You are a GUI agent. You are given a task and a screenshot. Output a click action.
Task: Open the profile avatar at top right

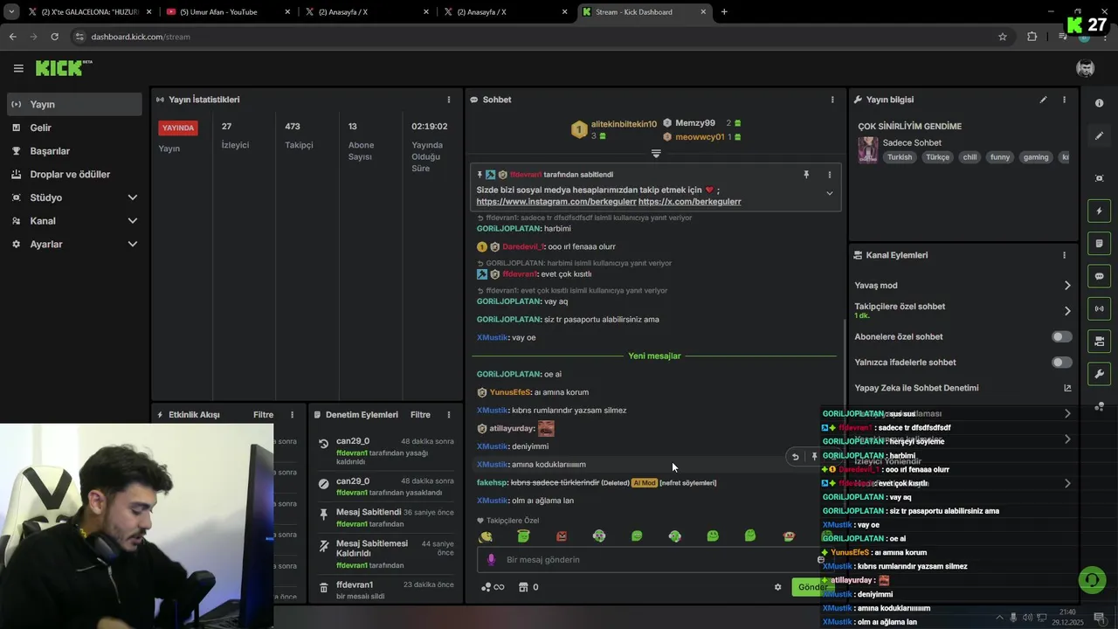tap(1086, 68)
